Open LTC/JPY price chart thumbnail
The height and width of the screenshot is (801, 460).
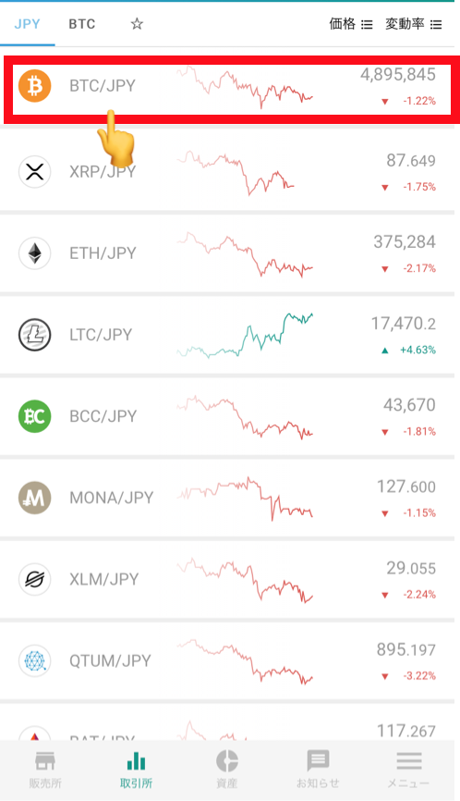245,335
